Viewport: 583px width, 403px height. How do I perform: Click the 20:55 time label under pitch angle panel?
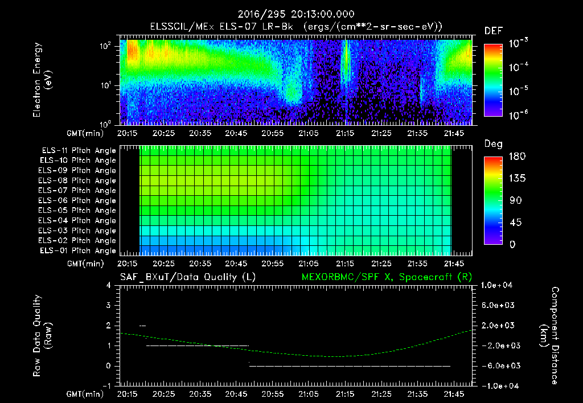pyautogui.click(x=272, y=264)
